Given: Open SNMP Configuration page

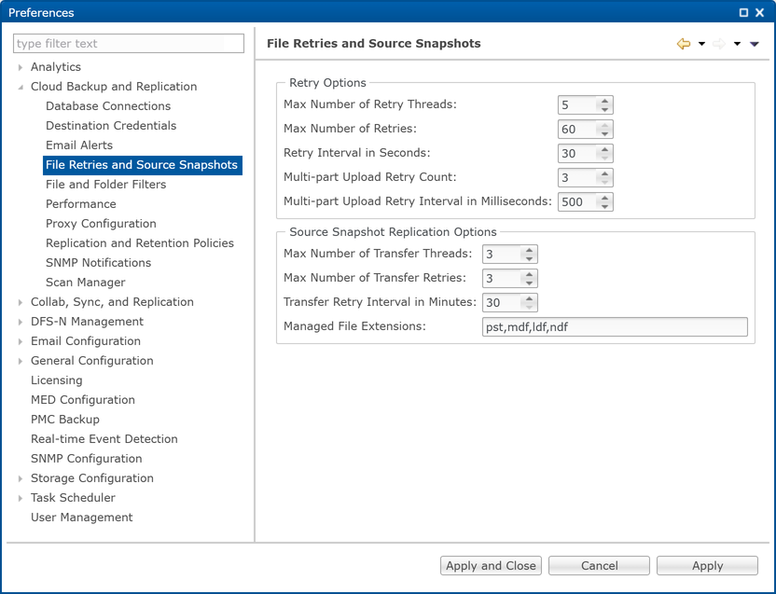Looking at the screenshot, I should [86, 459].
